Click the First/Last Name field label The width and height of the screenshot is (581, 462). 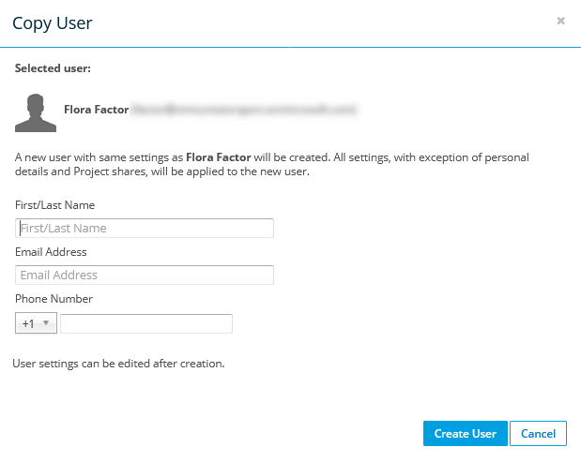[x=54, y=205]
